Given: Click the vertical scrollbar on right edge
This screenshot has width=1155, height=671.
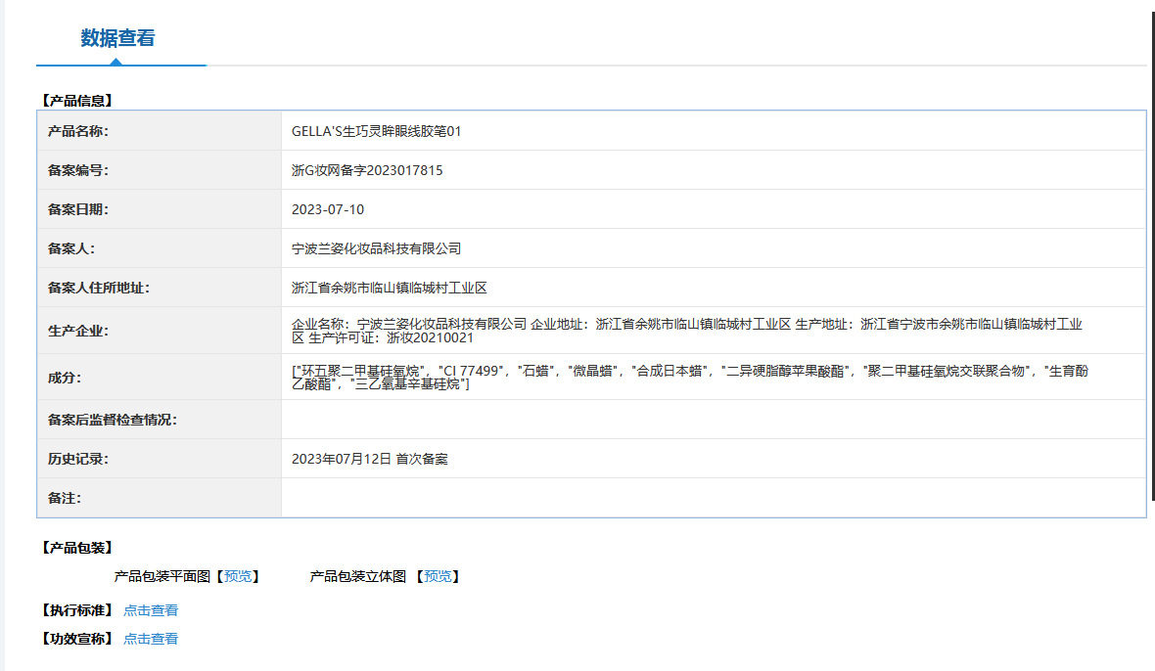Looking at the screenshot, I should click(x=1153, y=254).
